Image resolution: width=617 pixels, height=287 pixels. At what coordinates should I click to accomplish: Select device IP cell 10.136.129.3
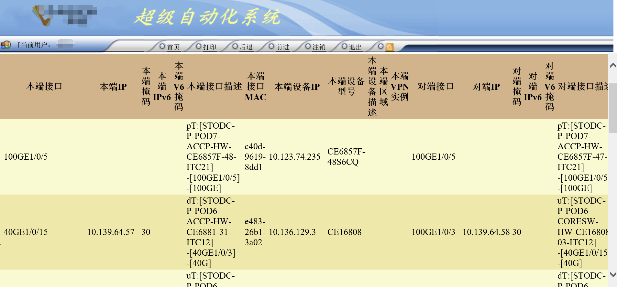point(292,232)
